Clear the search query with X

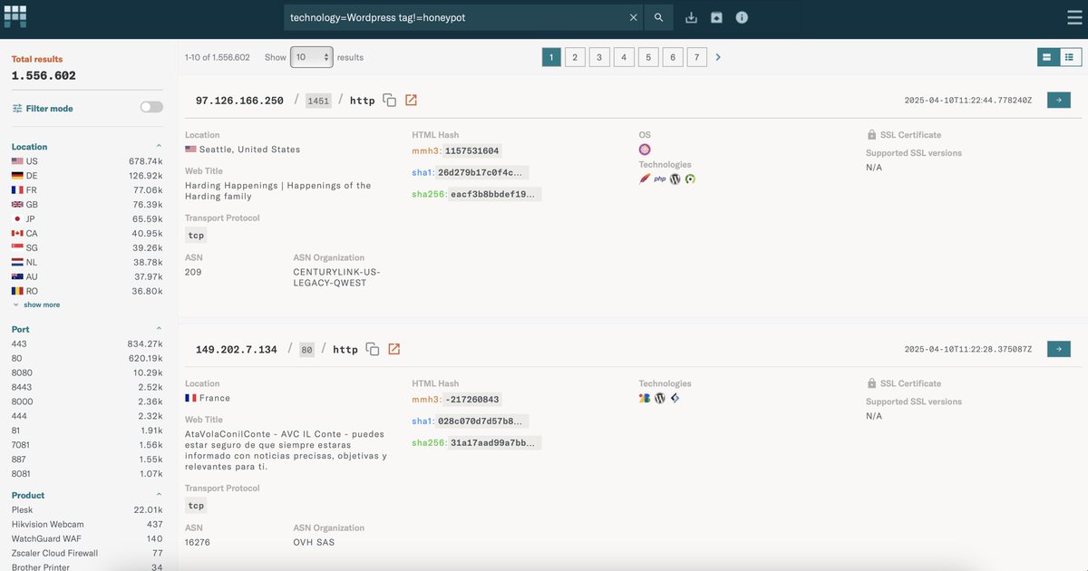(x=634, y=17)
